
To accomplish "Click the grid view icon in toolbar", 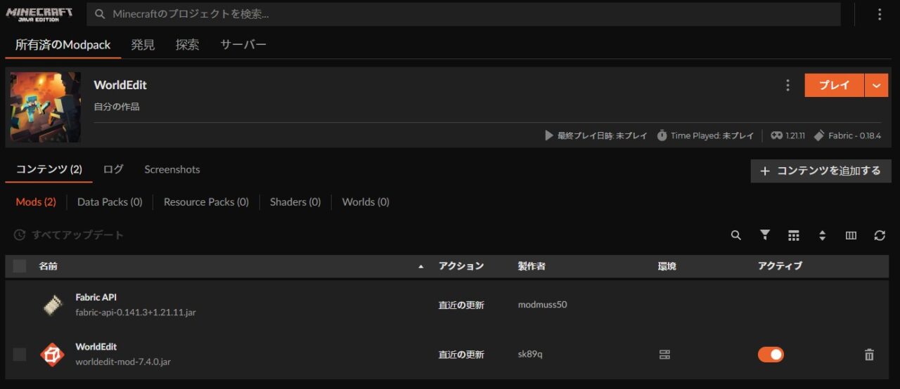I will 794,235.
